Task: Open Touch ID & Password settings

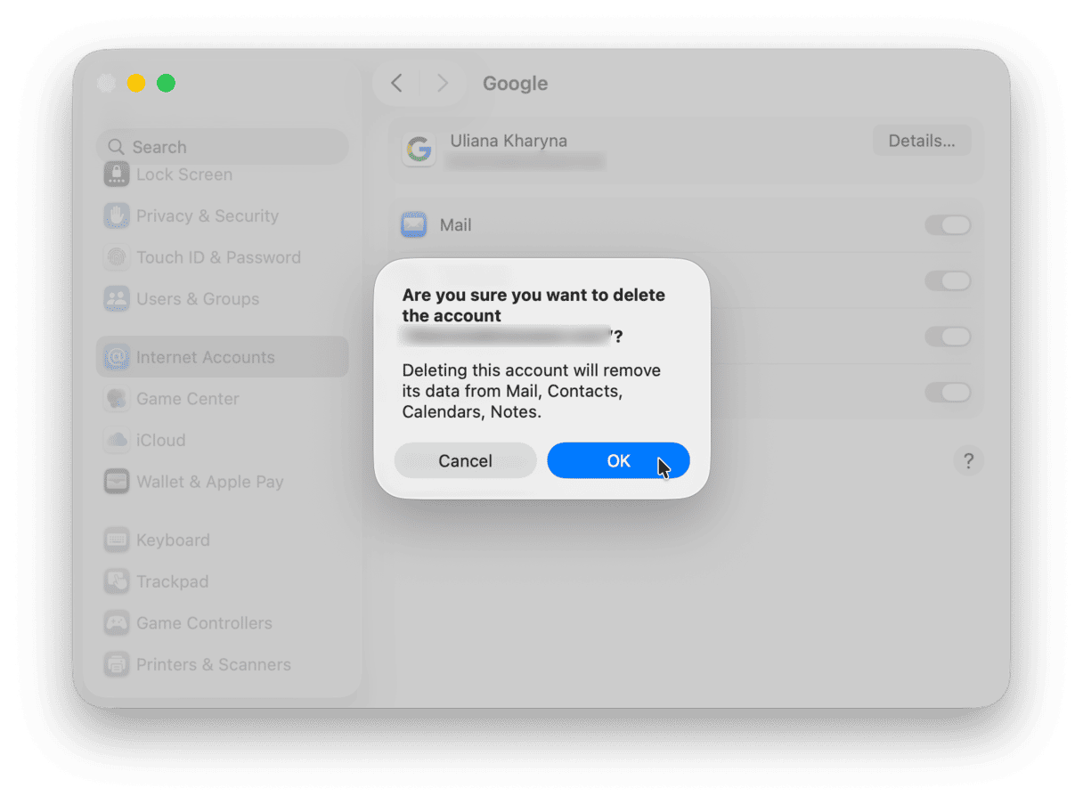Action: (117, 257)
